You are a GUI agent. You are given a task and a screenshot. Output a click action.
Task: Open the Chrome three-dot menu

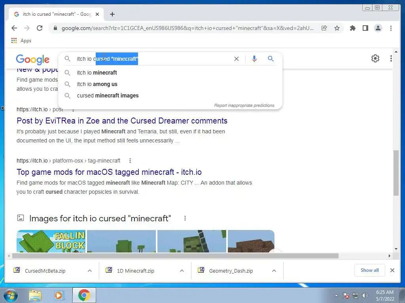coord(391,28)
